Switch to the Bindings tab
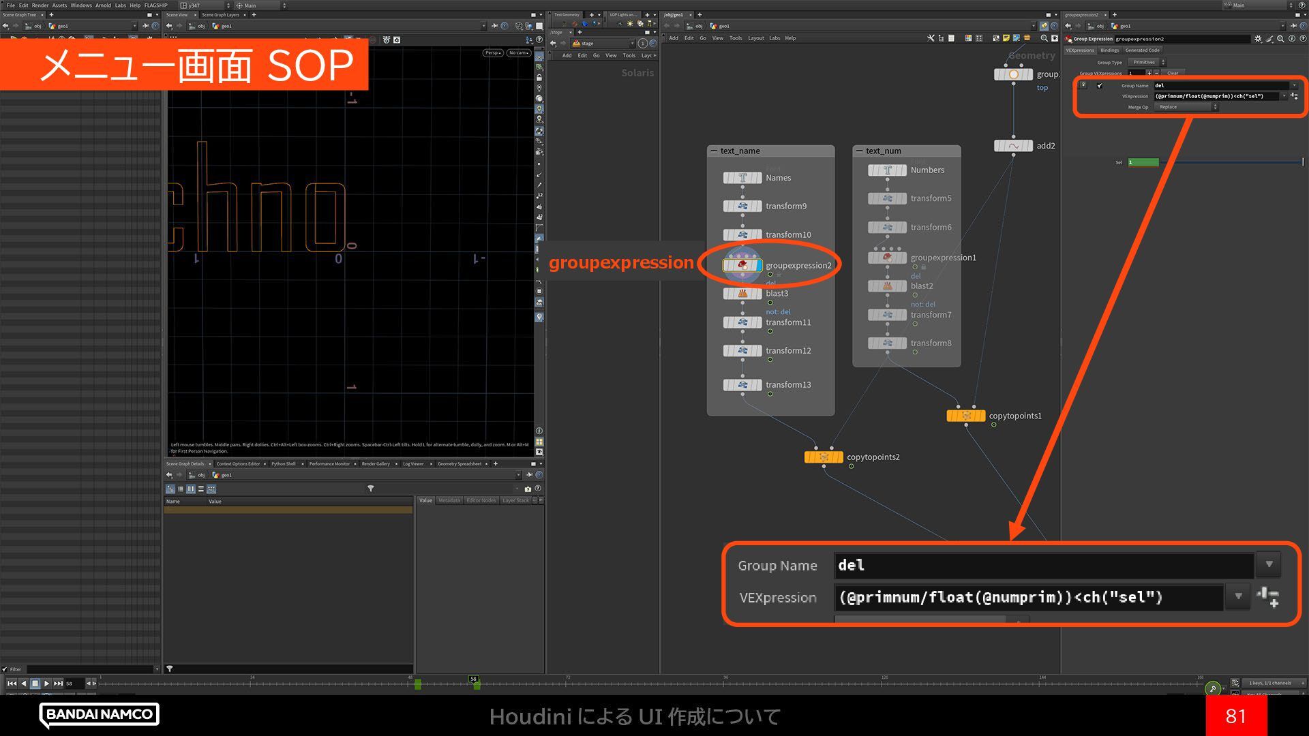Image resolution: width=1309 pixels, height=736 pixels. 1109,50
